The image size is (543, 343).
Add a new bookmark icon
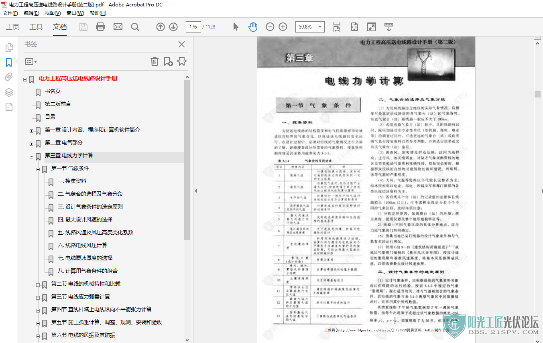[x=168, y=61]
